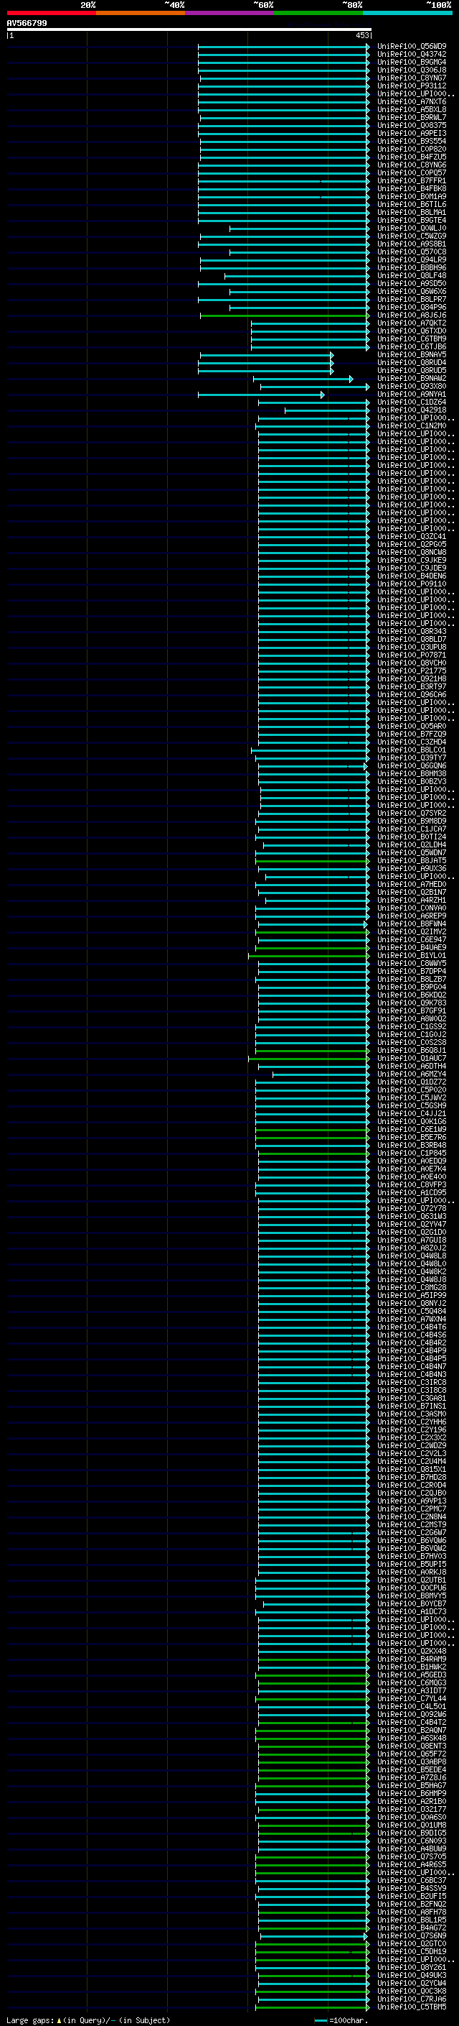Select label UniRef100_C1N2M0

[411, 426]
